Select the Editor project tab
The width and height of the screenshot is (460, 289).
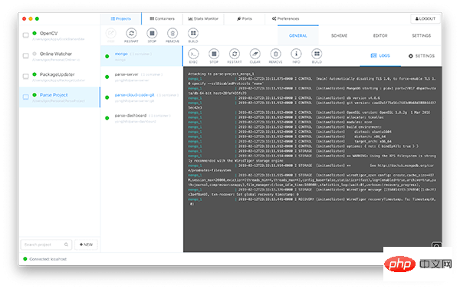click(x=380, y=35)
